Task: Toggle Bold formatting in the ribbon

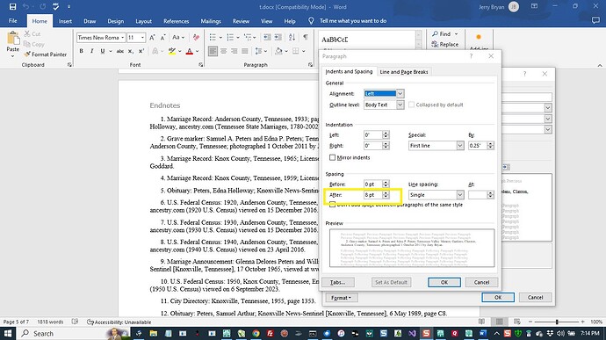Action: click(x=81, y=51)
